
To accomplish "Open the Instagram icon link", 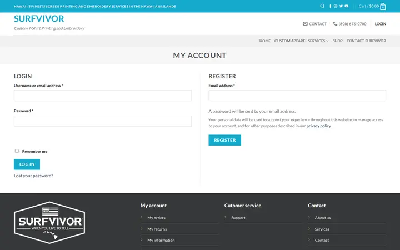I will click(x=336, y=6).
